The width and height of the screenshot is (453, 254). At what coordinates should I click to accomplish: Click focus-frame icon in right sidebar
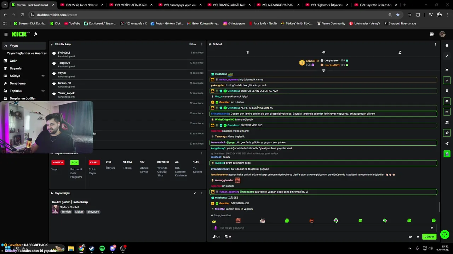coord(447,70)
